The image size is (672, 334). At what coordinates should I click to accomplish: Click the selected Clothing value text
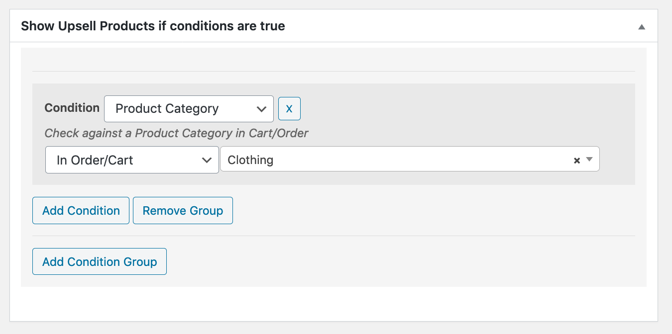pyautogui.click(x=250, y=160)
